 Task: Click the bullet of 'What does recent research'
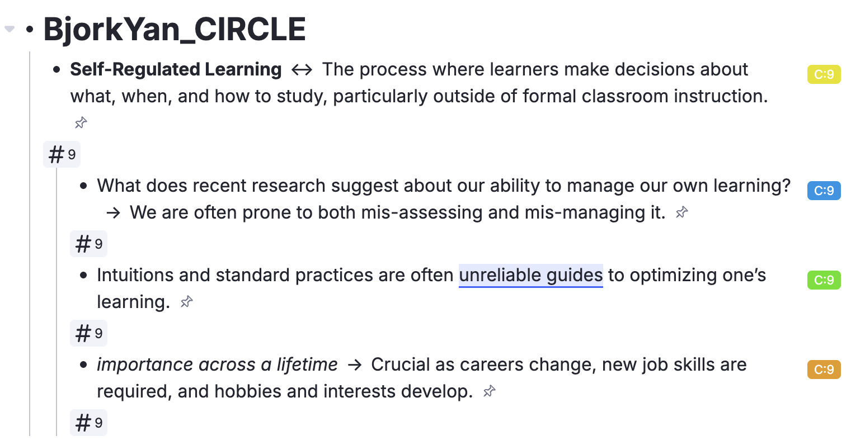click(x=83, y=186)
